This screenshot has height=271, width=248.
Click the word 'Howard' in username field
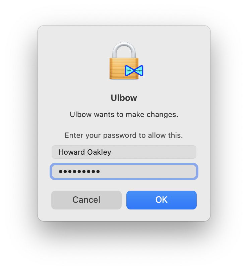point(71,152)
